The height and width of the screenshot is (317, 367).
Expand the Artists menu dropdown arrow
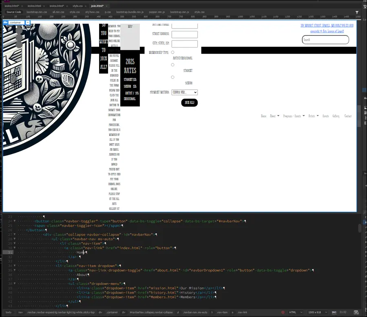318,116
